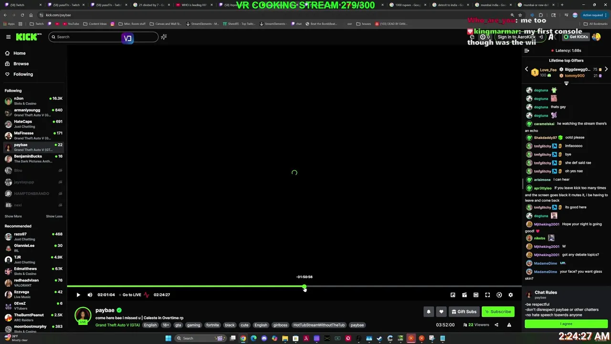Open TheBurntPeanut recommended channel
The image size is (611, 344).
point(33,317)
